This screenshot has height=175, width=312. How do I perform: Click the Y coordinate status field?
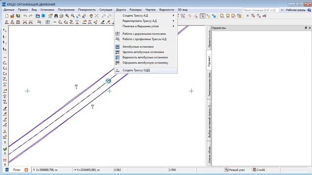coord(93,170)
